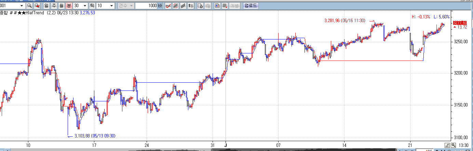Image resolution: width=473 pixels, height=151 pixels.
Task: Click the 틱 tick button
Action: [92, 6]
